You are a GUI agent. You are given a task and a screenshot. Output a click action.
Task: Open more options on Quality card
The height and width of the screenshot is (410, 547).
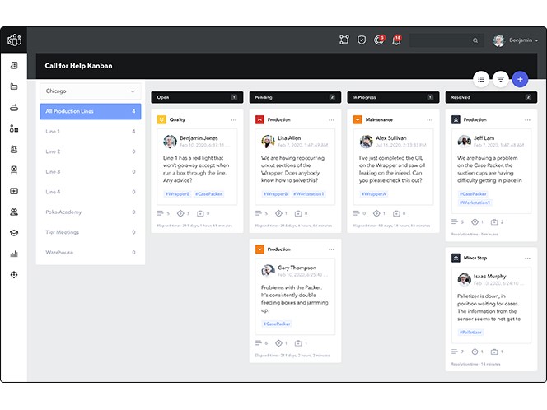[233, 120]
